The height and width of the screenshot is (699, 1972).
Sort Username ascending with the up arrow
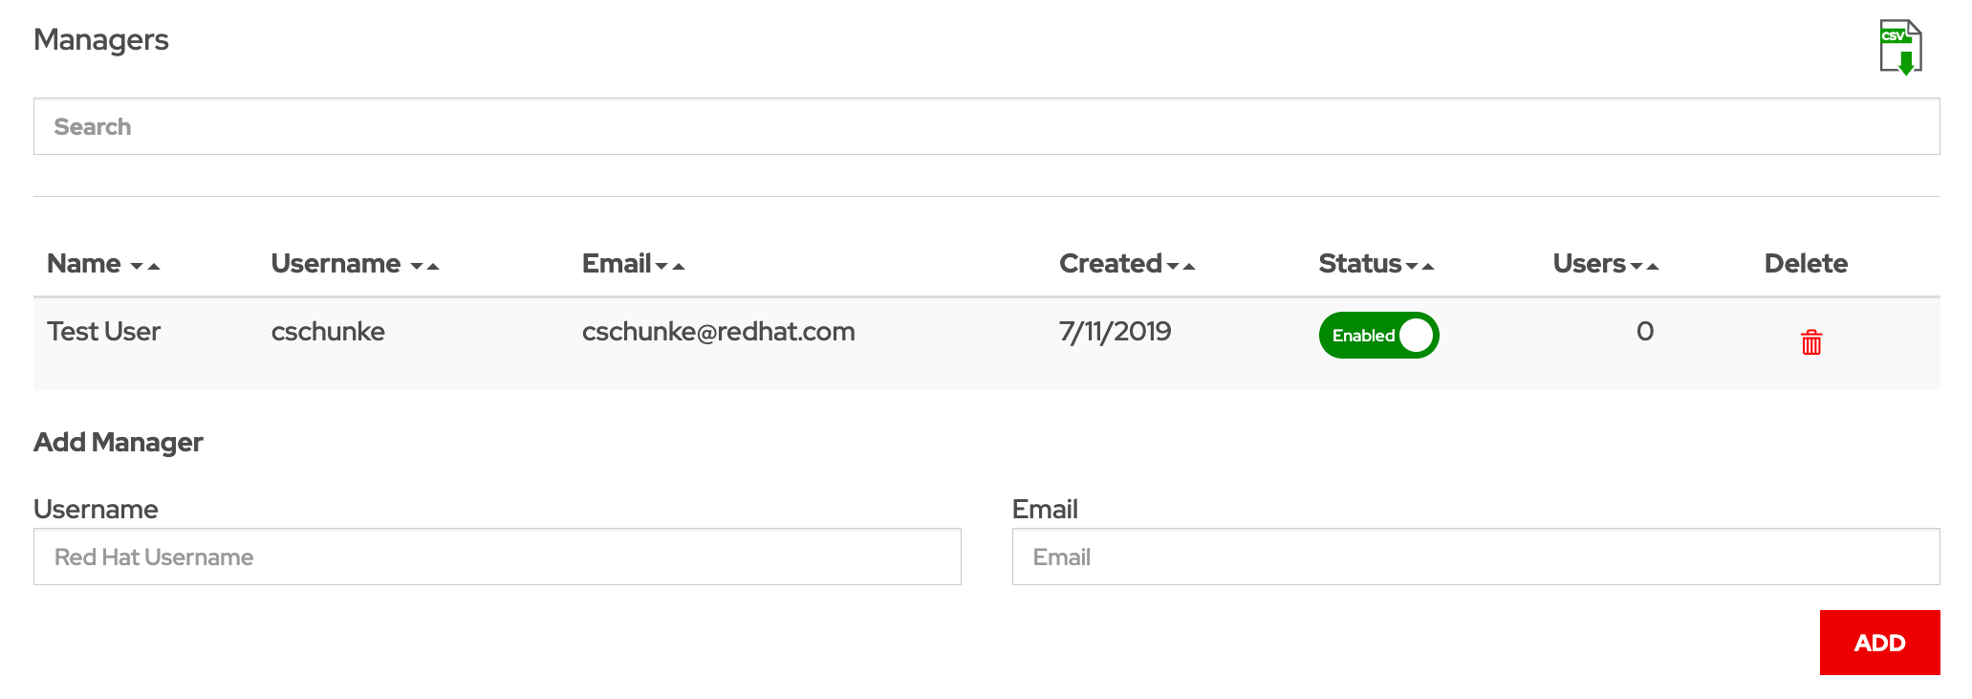point(433,267)
